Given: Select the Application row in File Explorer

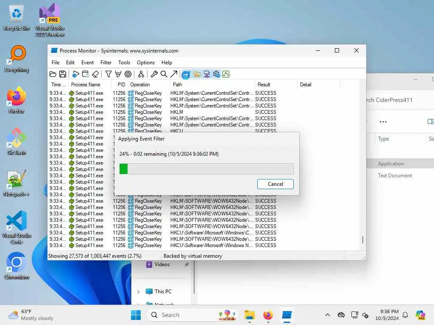Looking at the screenshot, I should 400,164.
